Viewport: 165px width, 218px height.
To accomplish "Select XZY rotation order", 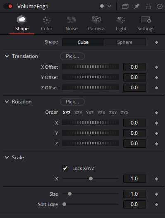I will click(78, 113).
